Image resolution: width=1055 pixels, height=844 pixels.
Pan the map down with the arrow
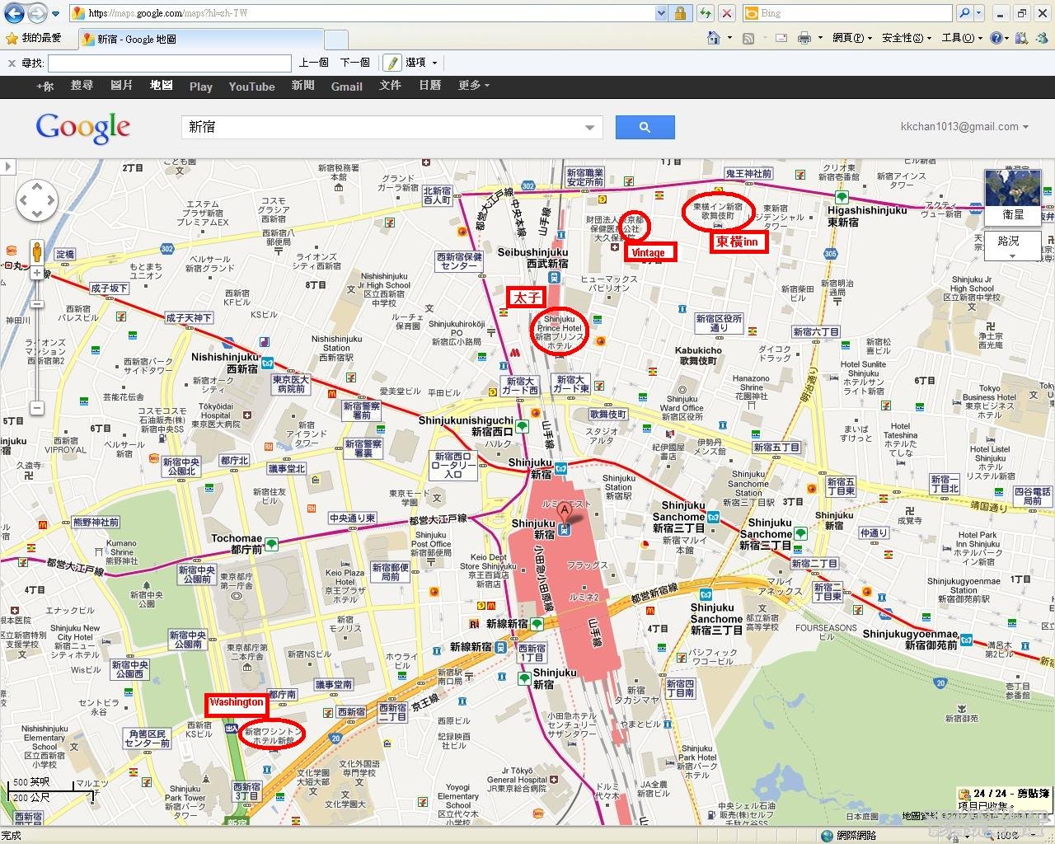pyautogui.click(x=37, y=213)
